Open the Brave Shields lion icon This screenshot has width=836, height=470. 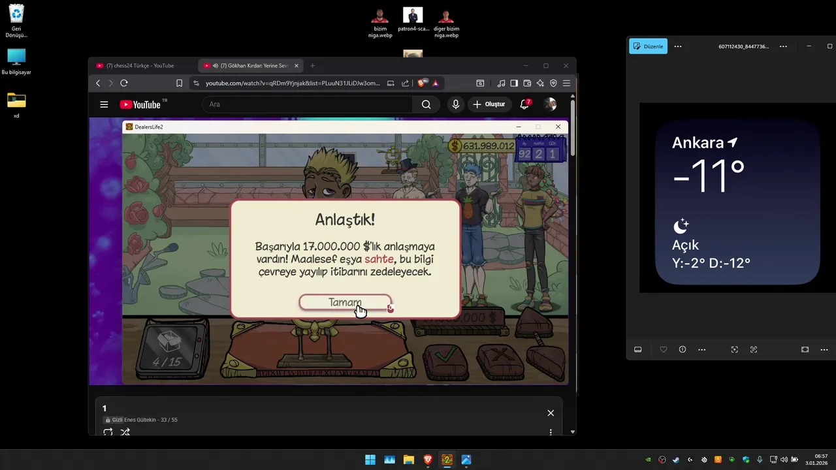(x=422, y=83)
